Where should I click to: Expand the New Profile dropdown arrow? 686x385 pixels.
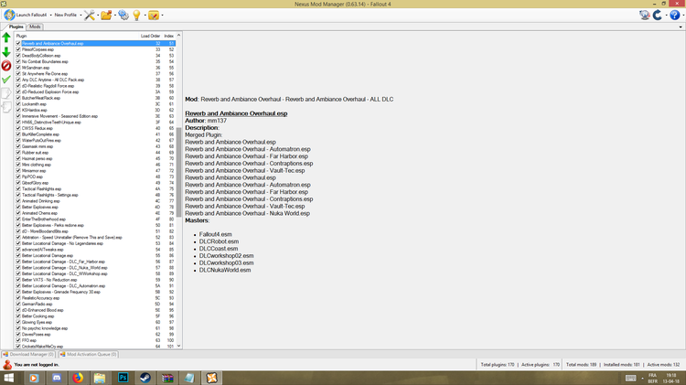[80, 15]
